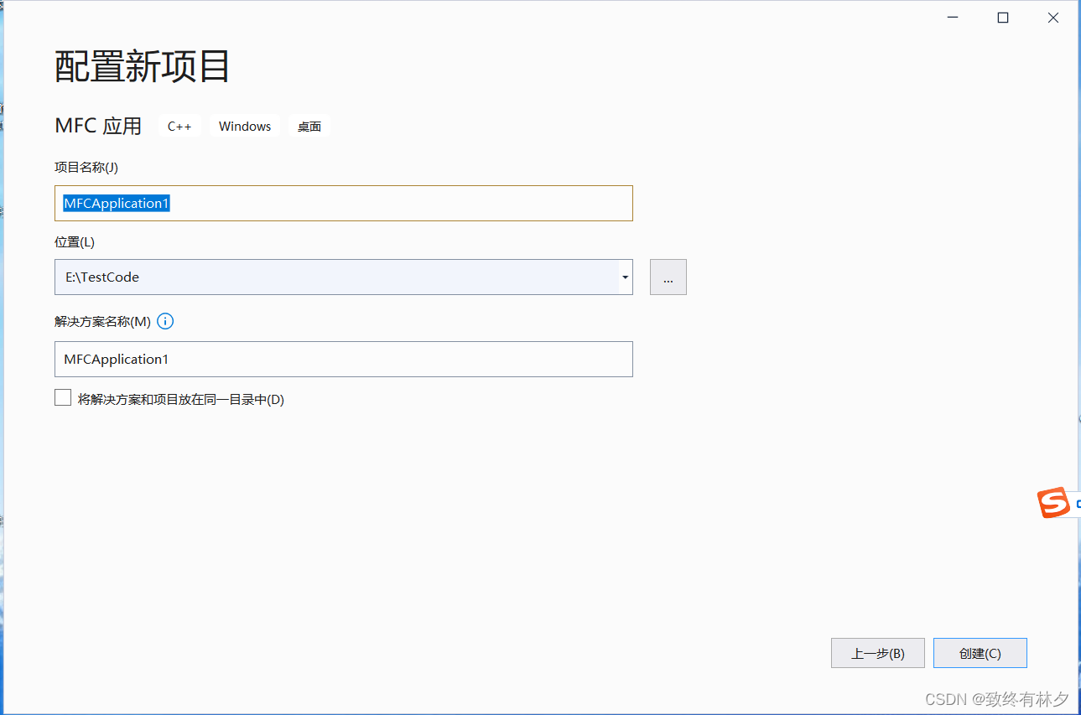Click the Windows tag

tap(245, 126)
